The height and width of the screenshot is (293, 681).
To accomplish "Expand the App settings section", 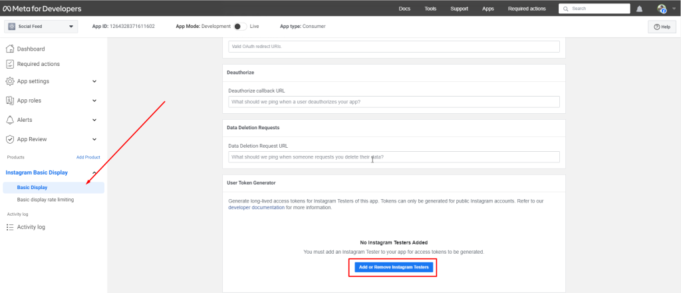I will click(94, 81).
